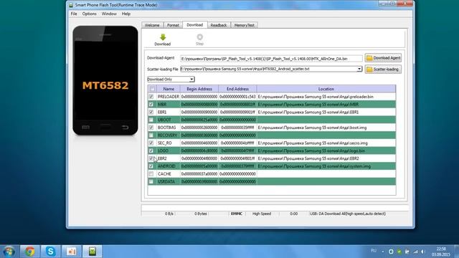Enable the UBOOT checkbox
Screen dimensions: 459x258
click(x=151, y=120)
